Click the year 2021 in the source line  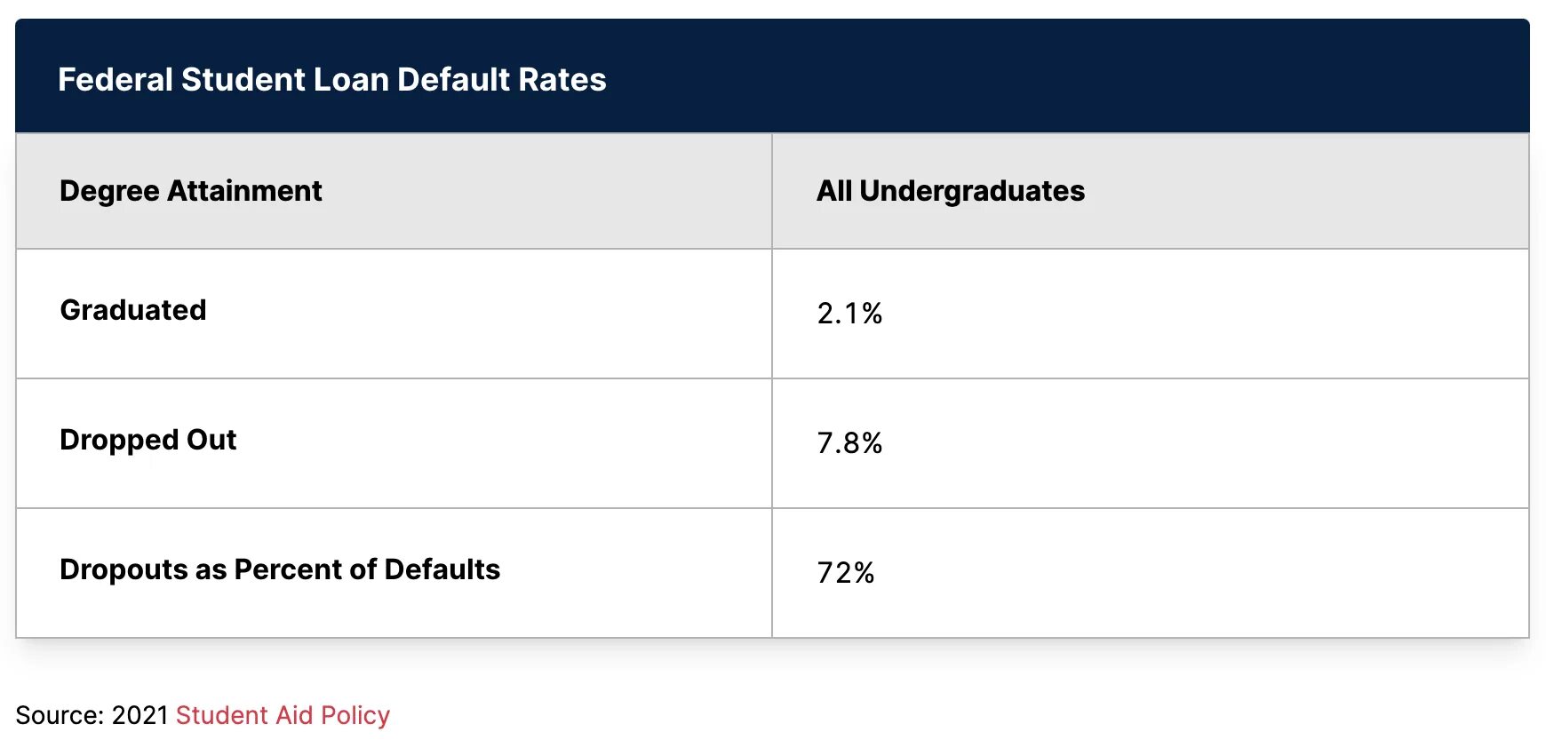point(140,715)
